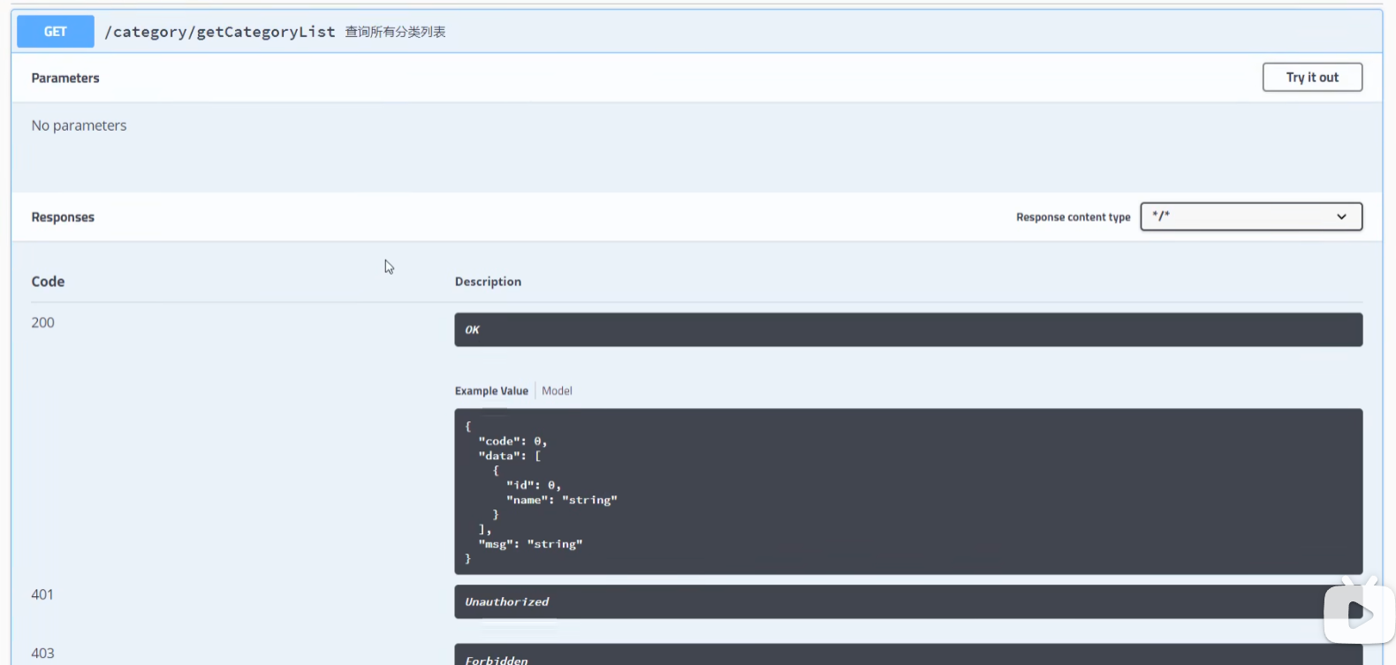The height and width of the screenshot is (665, 1396).
Task: Click the 401 response code
Action: coord(42,594)
